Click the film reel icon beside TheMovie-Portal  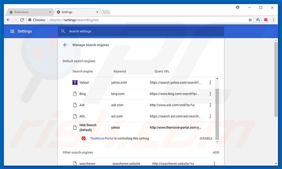point(84,138)
